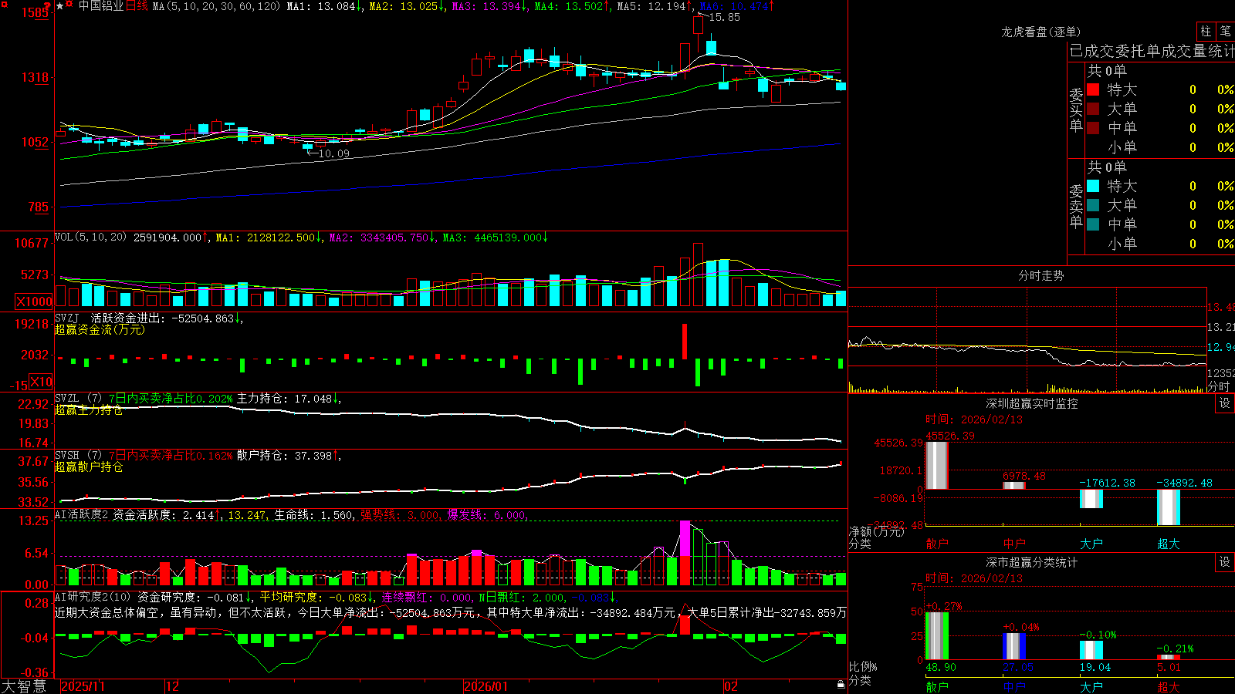Click the 散户 share value 48.90

[x=941, y=667]
